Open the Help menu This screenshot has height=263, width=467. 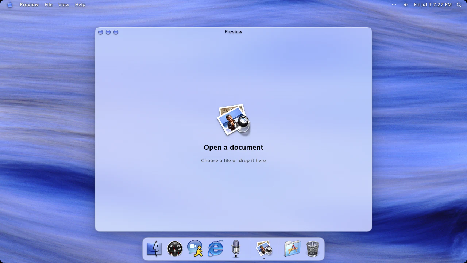pyautogui.click(x=80, y=5)
